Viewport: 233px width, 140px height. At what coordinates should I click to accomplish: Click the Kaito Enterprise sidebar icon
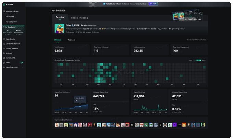click(x=4, y=67)
